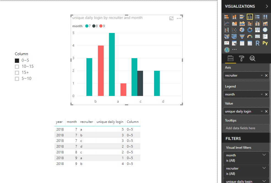The width and height of the screenshot is (271, 183).
Task: Check the 10~15 slicer box
Action: pos(17,67)
